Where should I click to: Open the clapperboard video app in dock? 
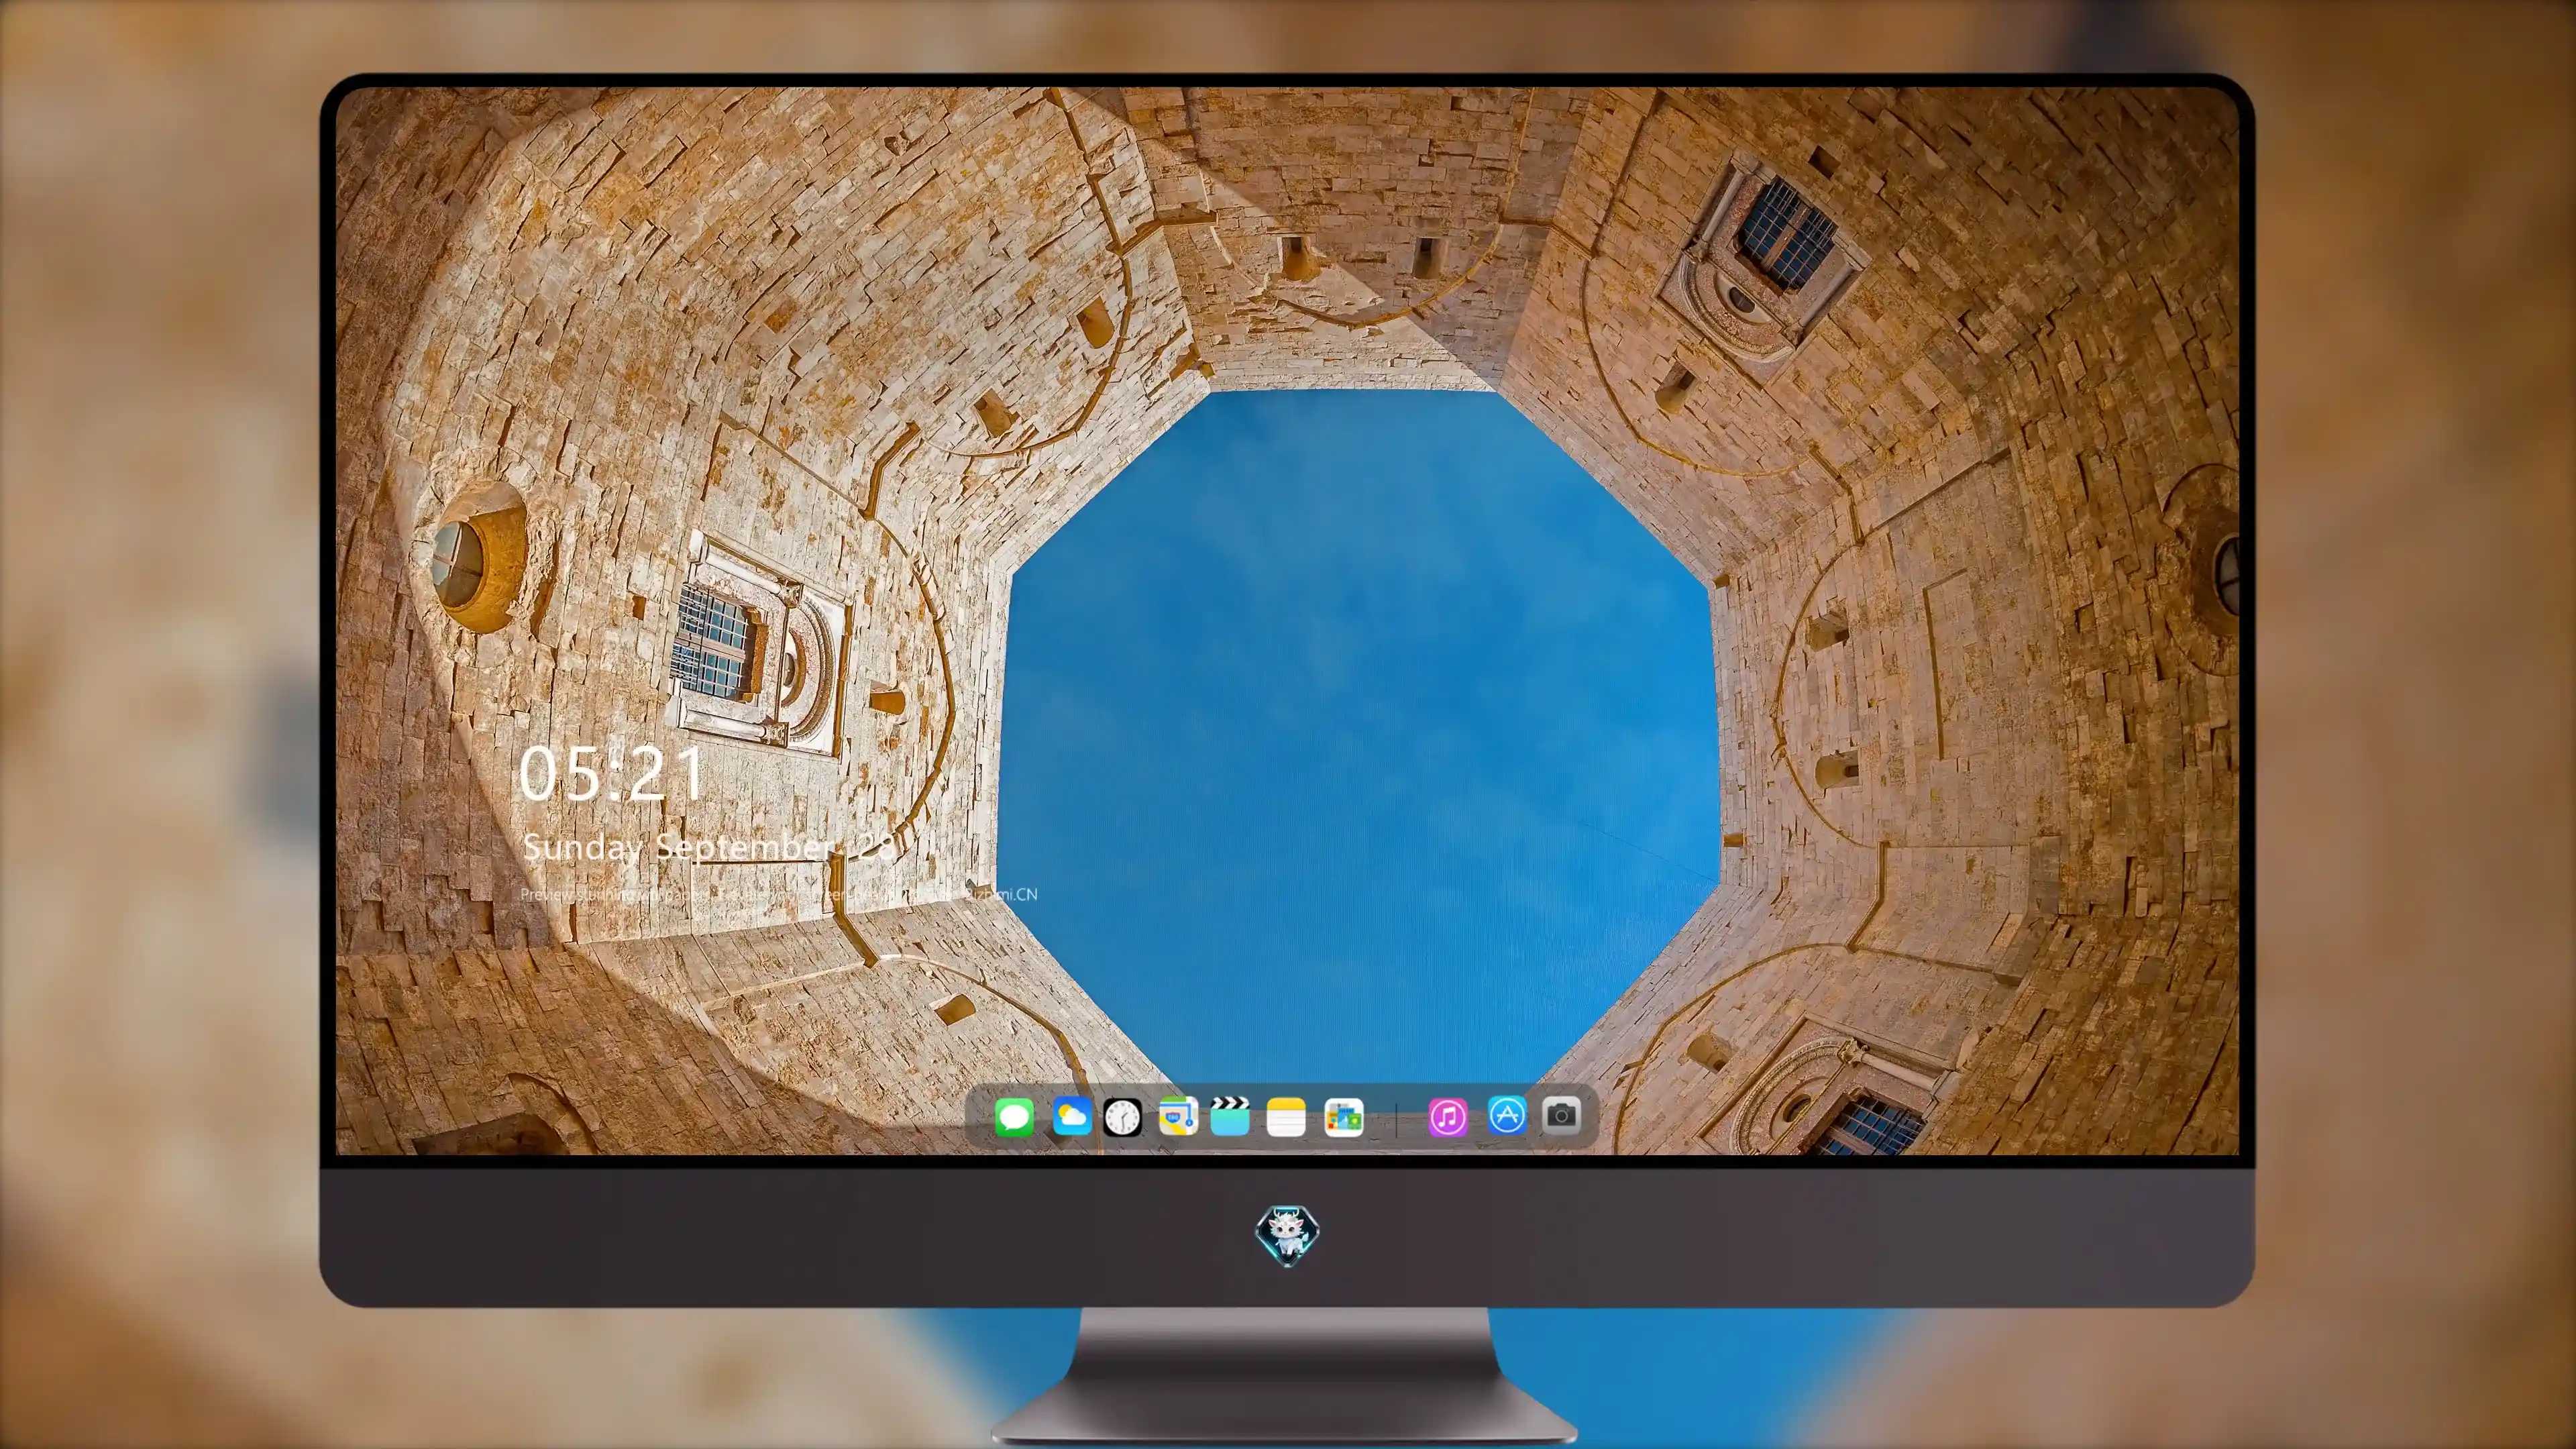1230,1116
